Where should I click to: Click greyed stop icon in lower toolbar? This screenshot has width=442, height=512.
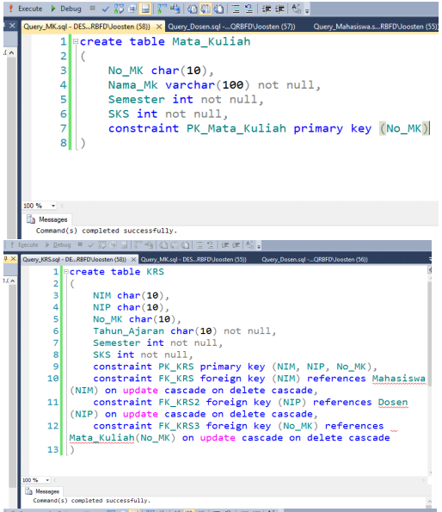tap(80, 244)
